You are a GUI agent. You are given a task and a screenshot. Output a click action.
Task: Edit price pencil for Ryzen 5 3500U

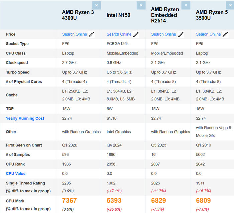pos(225,34)
